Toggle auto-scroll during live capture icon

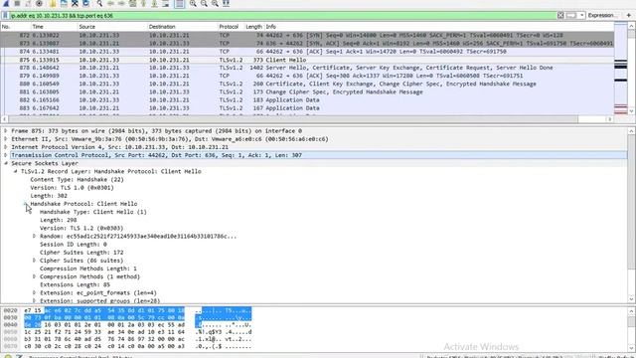[166, 3]
